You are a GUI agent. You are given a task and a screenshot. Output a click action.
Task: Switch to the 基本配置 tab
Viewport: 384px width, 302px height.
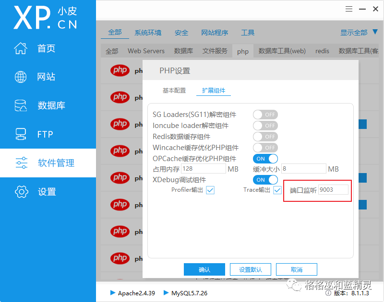click(174, 91)
